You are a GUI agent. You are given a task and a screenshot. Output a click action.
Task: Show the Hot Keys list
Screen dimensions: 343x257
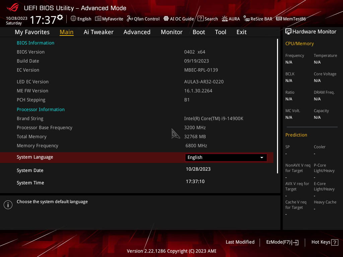[325, 242]
